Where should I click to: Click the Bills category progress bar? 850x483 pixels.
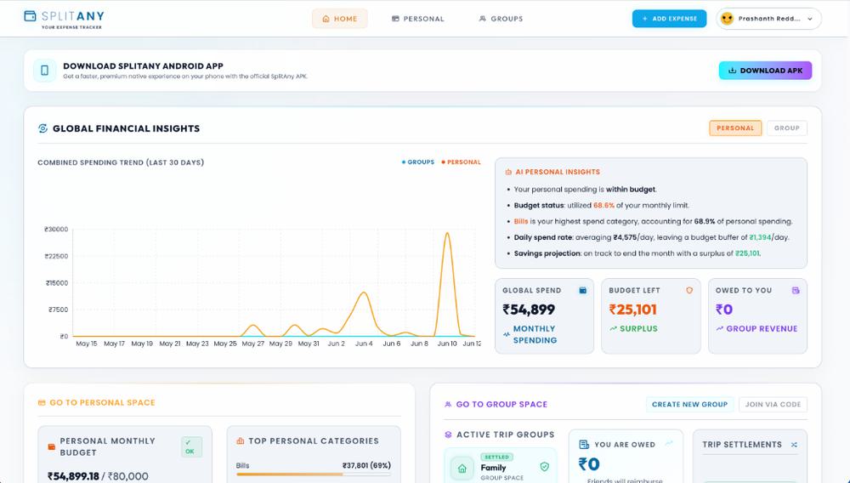tap(314, 474)
